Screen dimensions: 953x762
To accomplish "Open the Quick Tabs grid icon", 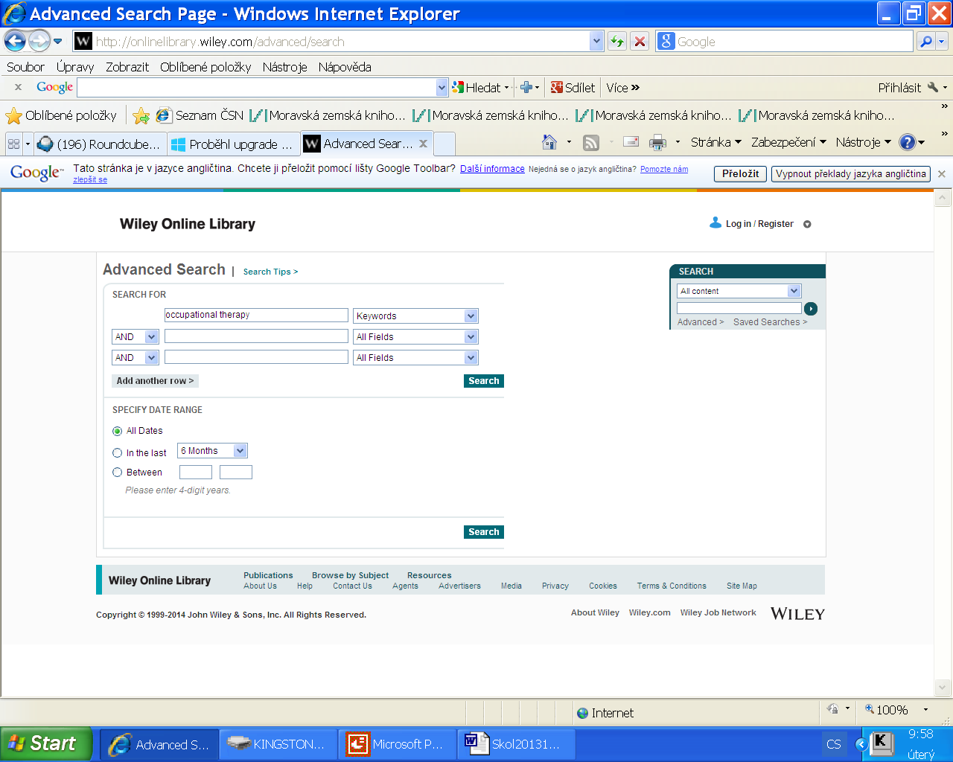I will tap(13, 144).
